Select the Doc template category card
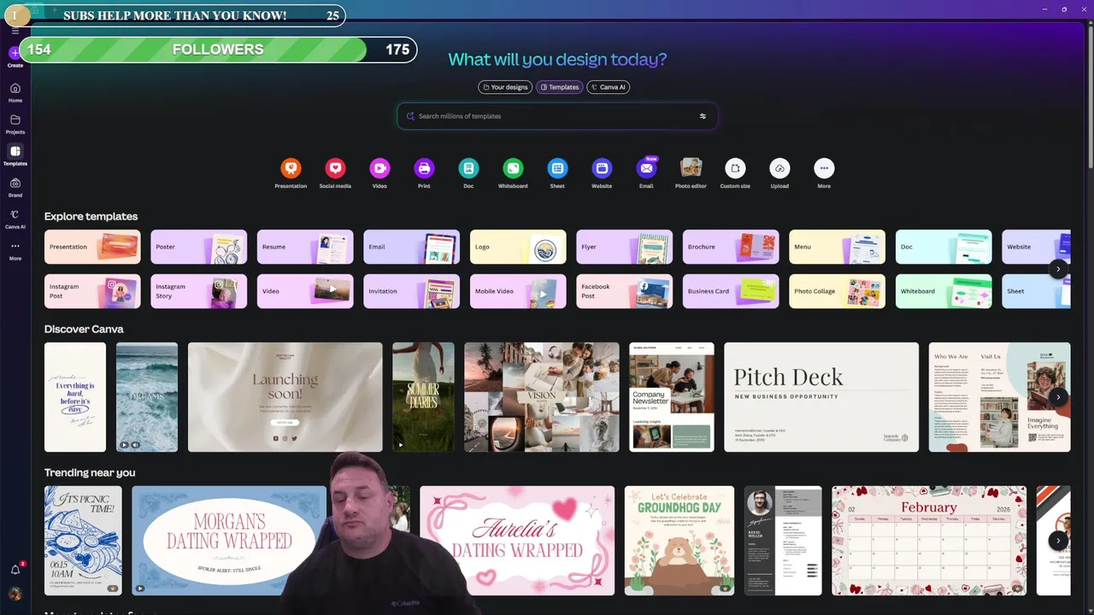The image size is (1094, 615). tap(944, 247)
